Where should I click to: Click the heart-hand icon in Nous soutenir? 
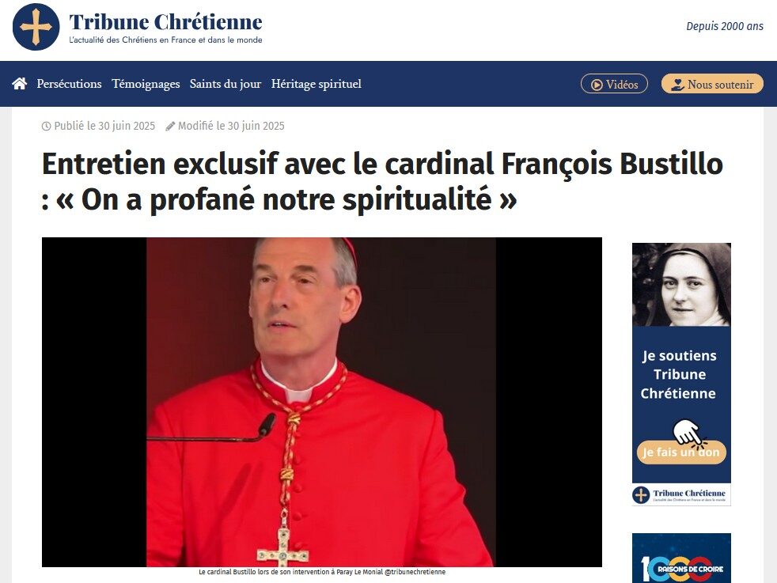[677, 85]
